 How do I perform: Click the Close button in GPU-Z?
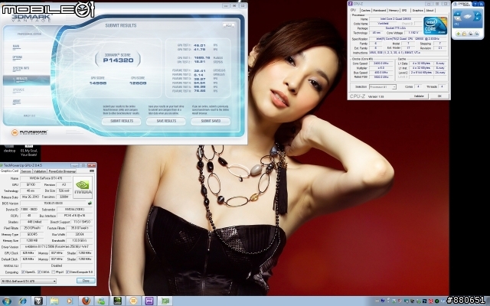coord(86,281)
